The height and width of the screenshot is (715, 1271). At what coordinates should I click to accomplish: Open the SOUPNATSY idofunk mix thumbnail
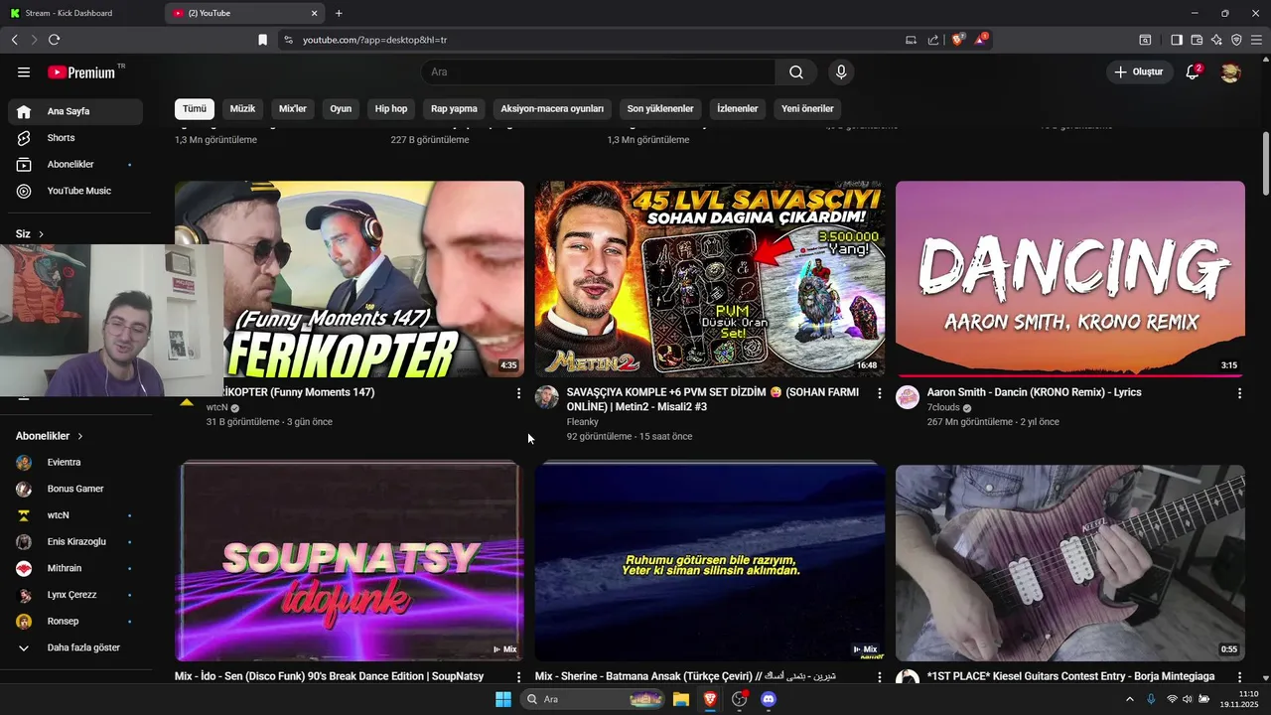pos(350,561)
